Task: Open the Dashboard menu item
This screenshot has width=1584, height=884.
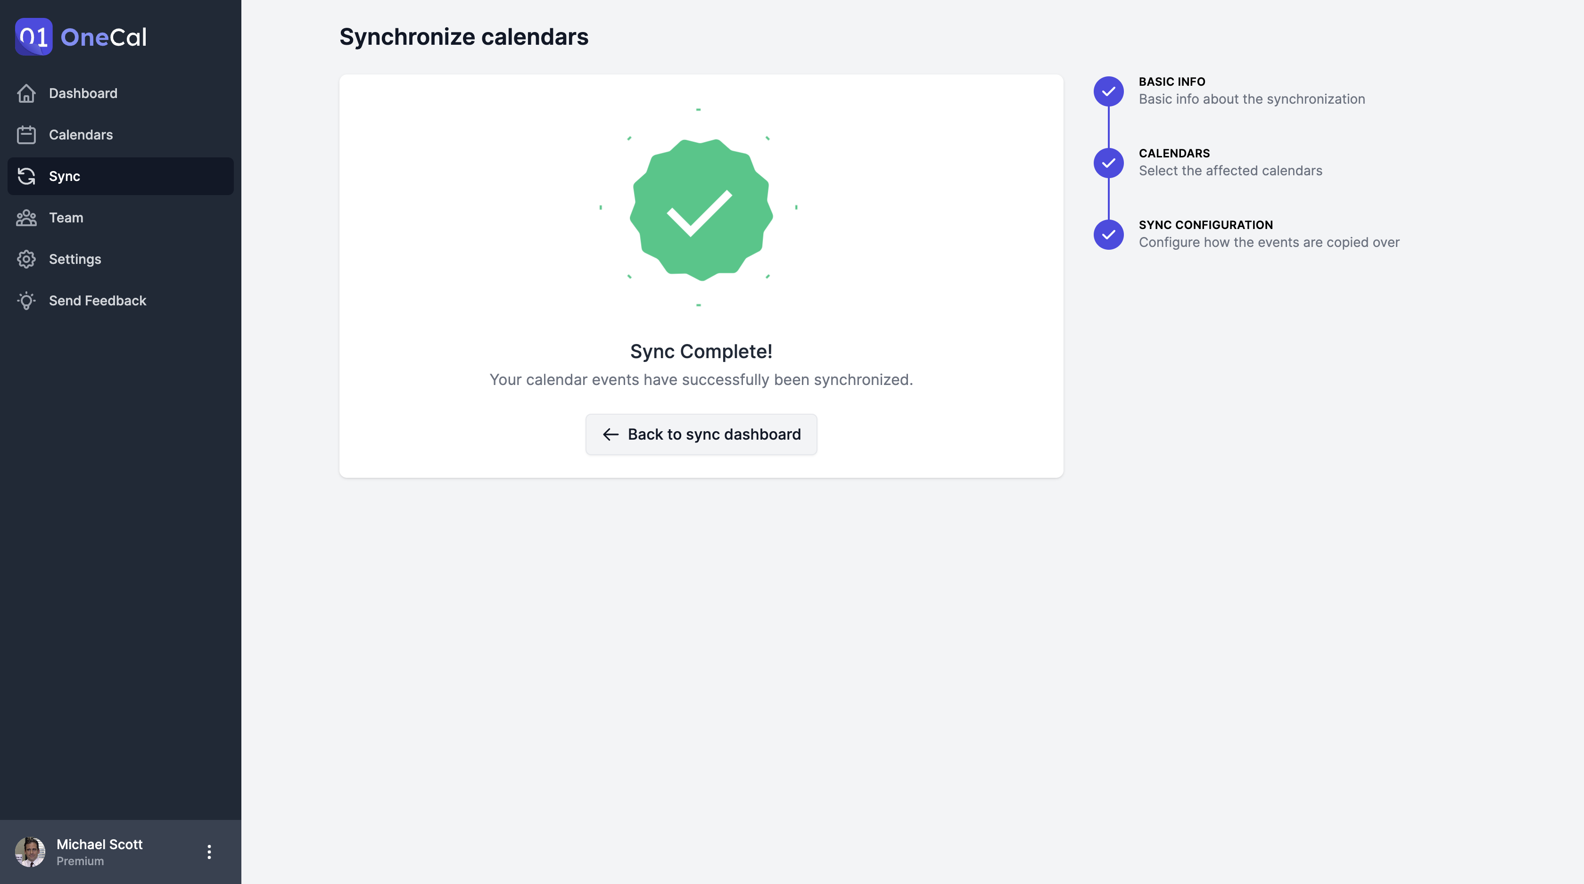Action: click(x=83, y=93)
